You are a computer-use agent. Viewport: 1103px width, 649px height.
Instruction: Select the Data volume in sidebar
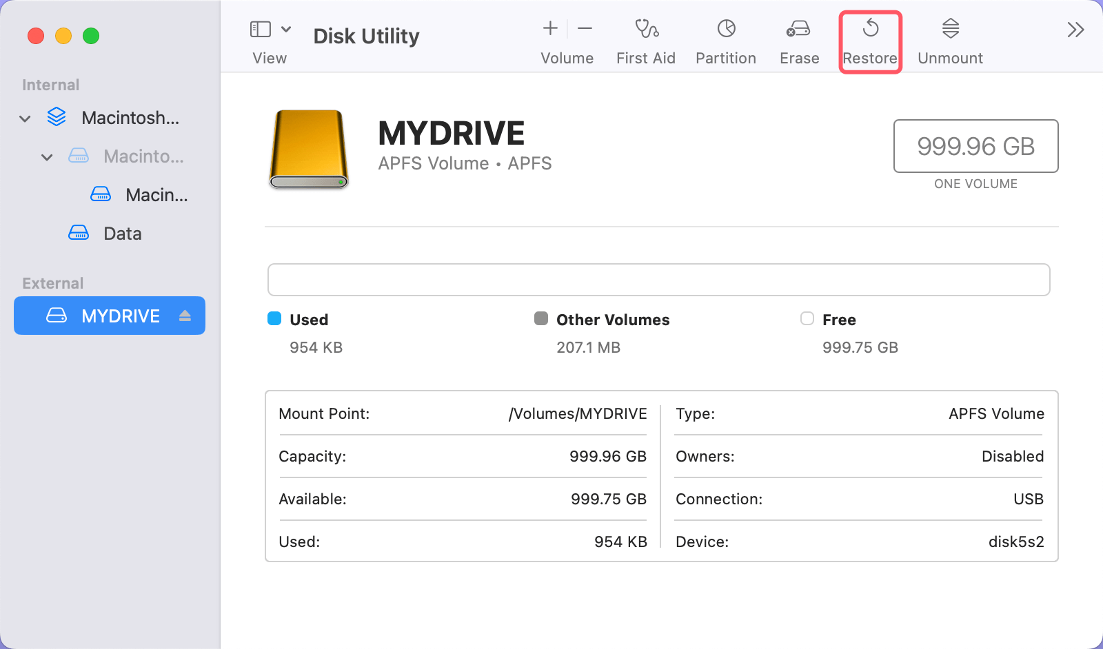[122, 233]
